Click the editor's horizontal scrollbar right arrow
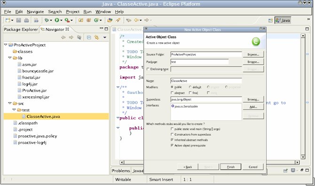This screenshot has width=315, height=186. [297, 162]
